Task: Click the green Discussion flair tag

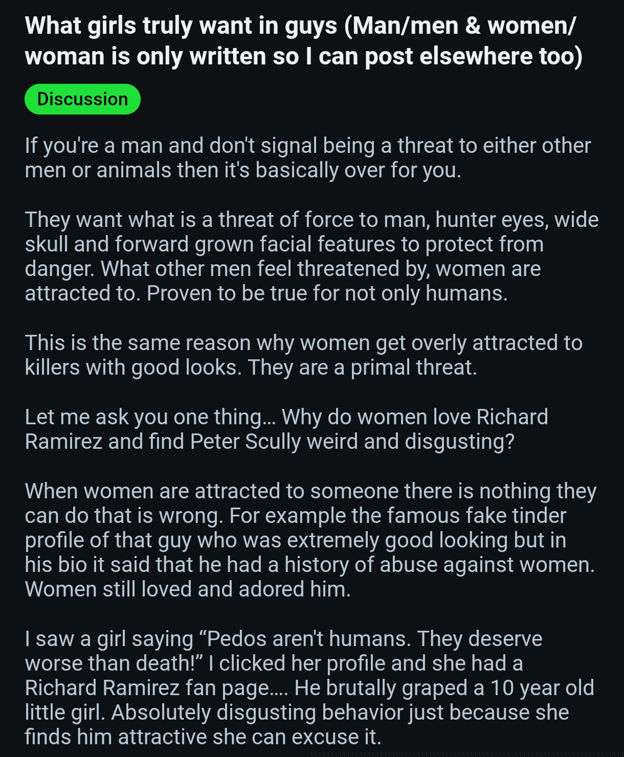Action: [82, 99]
